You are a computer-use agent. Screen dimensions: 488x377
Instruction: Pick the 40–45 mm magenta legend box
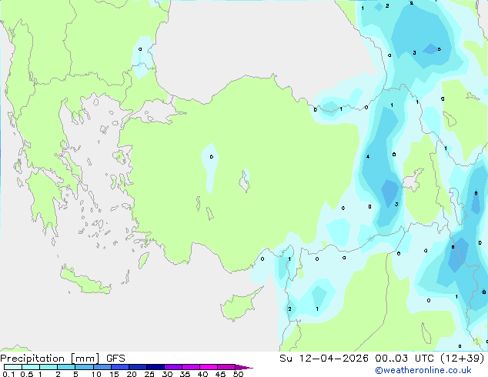(209, 367)
